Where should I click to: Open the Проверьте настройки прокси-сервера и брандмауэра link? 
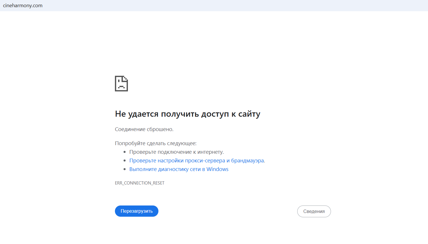(197, 161)
